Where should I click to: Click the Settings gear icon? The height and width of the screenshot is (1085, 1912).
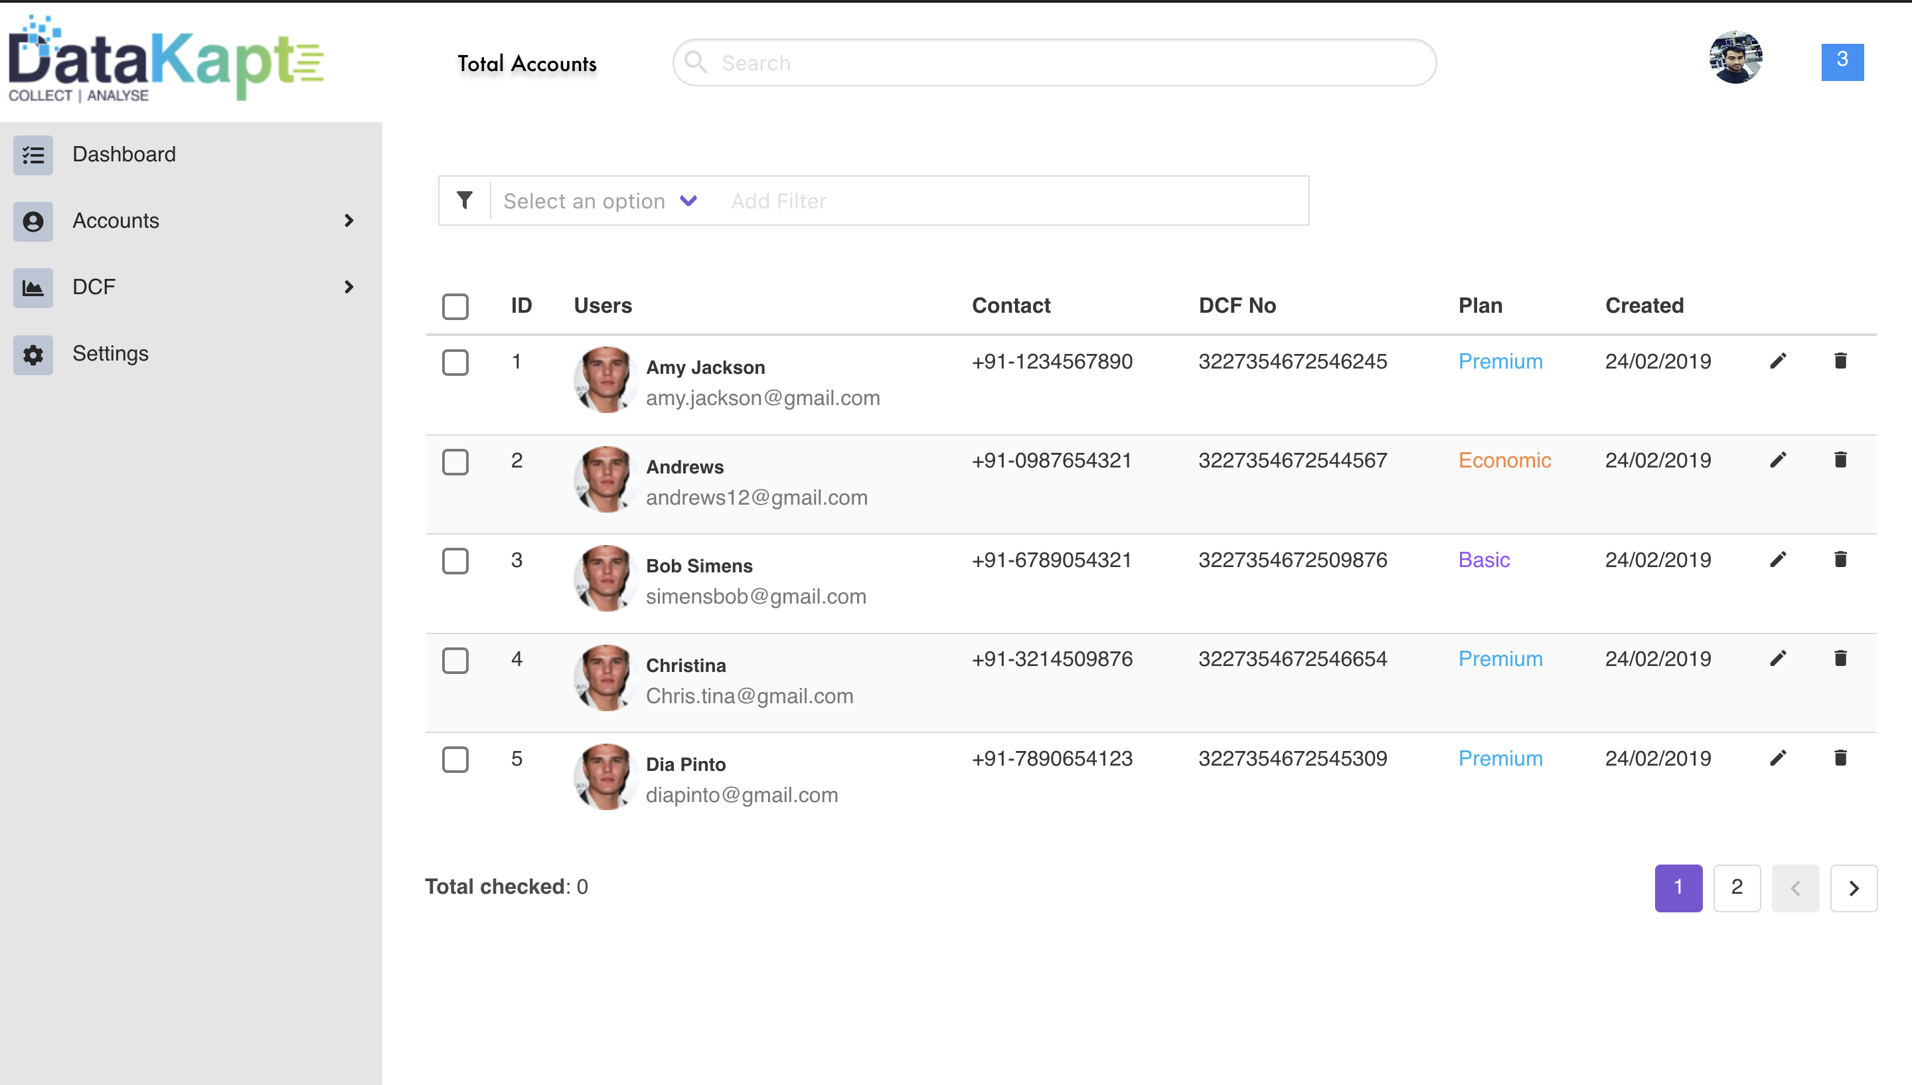pyautogui.click(x=33, y=354)
